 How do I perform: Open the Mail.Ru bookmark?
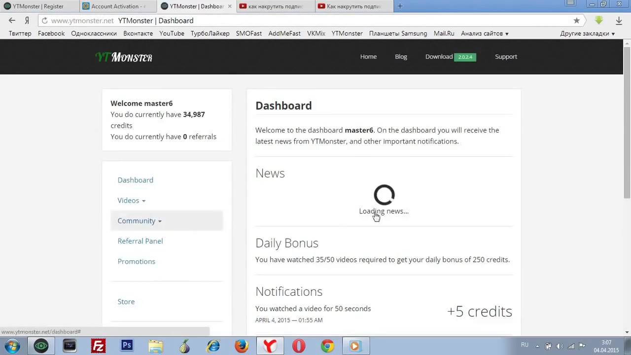click(444, 34)
